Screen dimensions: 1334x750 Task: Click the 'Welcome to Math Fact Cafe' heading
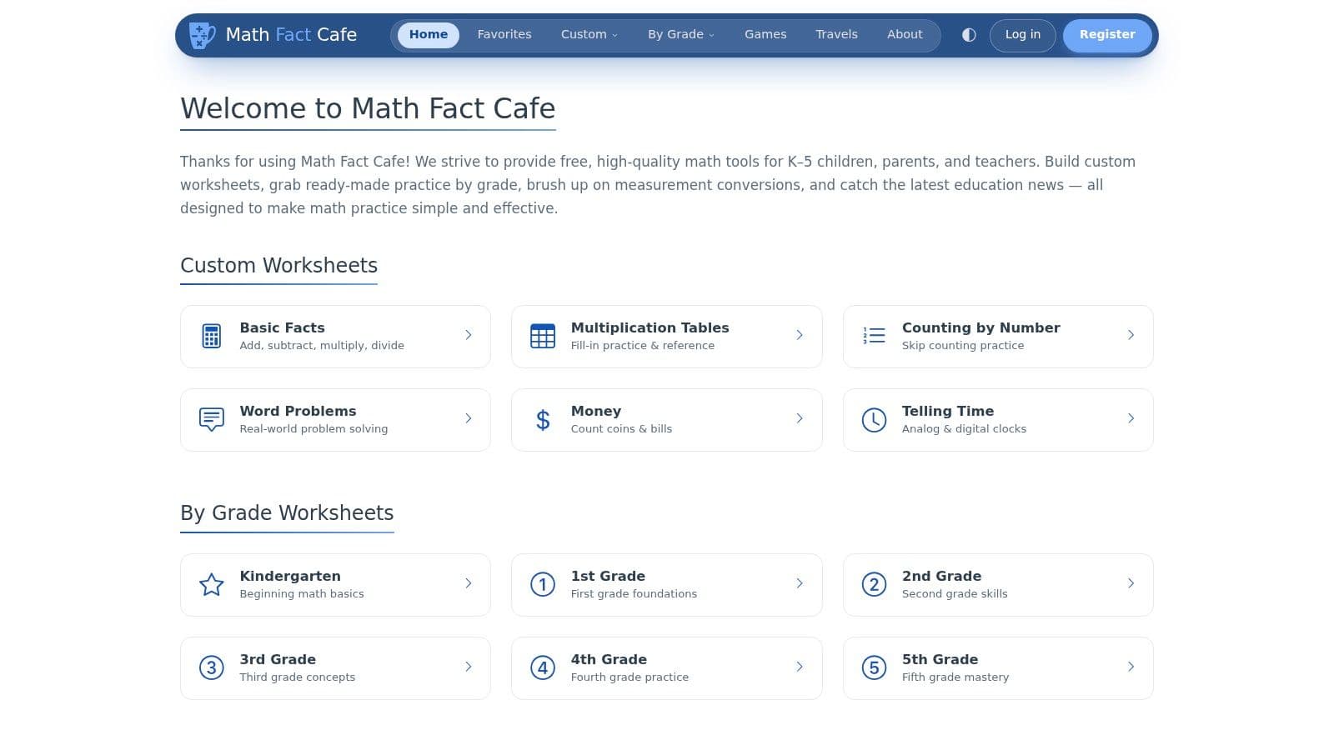point(368,108)
